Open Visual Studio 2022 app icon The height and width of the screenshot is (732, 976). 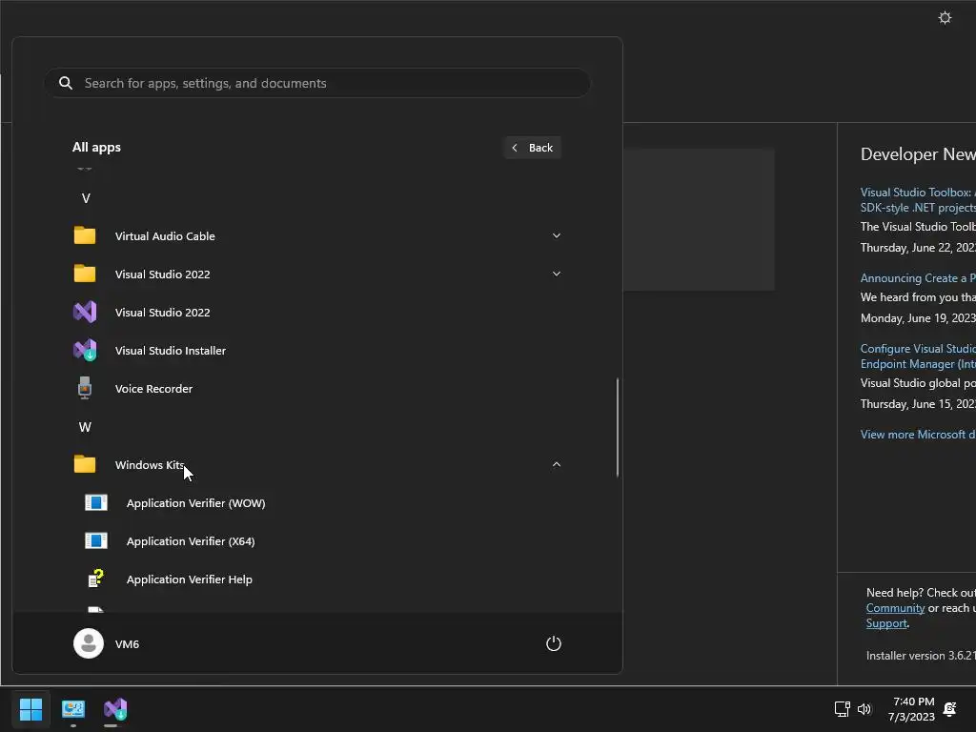85,312
